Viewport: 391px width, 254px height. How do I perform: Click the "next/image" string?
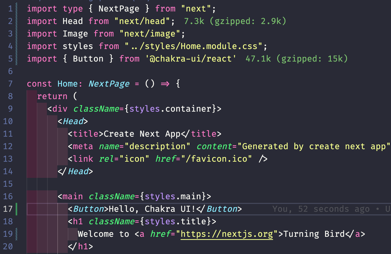tap(150, 34)
